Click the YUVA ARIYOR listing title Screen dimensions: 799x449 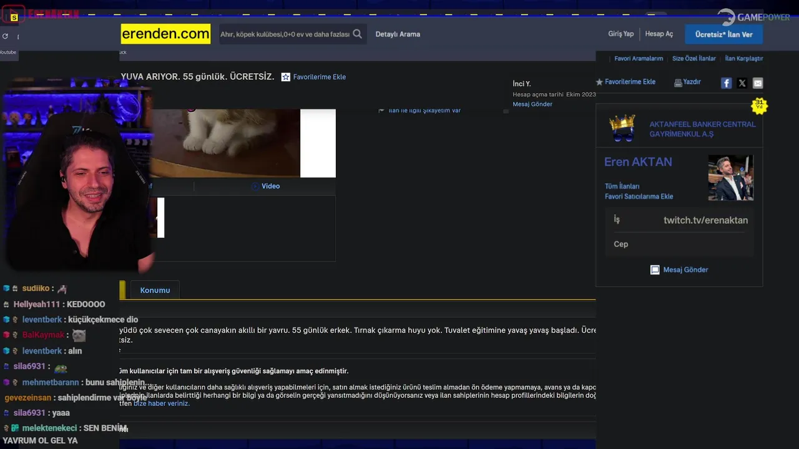click(197, 77)
